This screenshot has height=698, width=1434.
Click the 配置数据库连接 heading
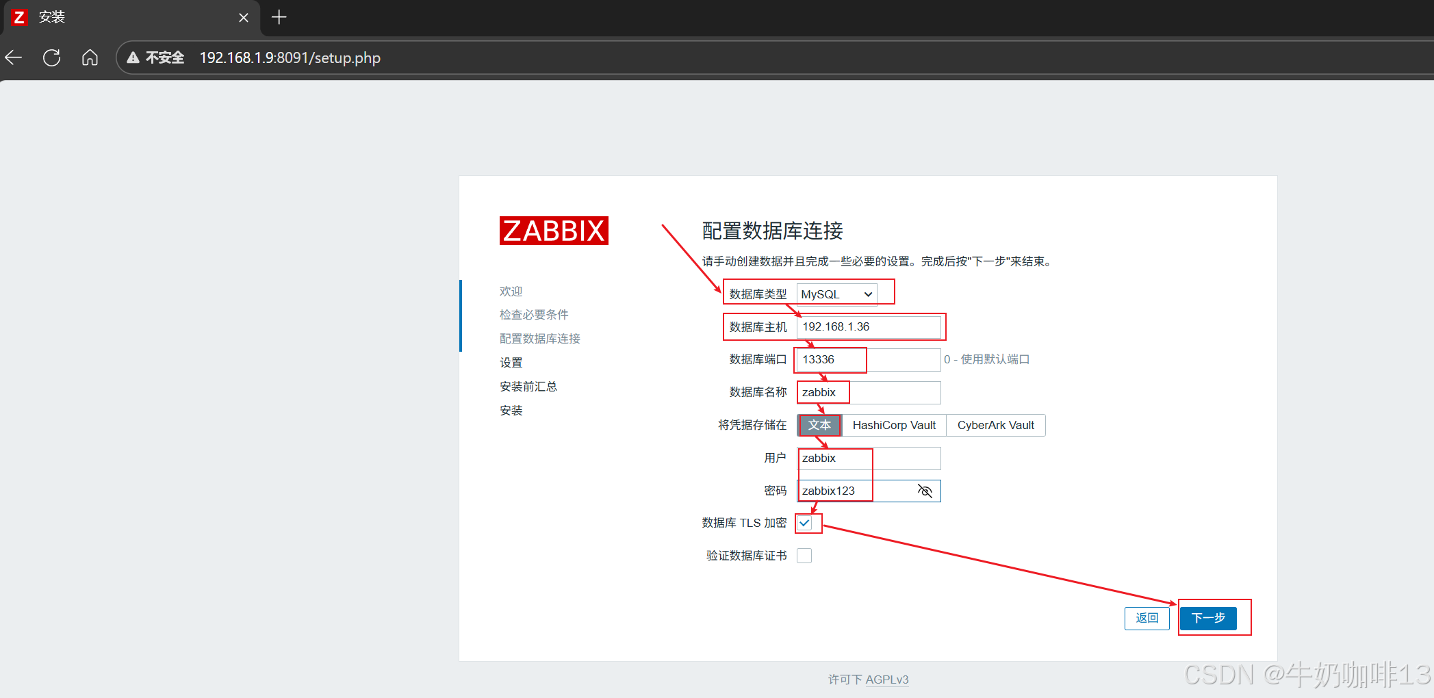pos(772,231)
